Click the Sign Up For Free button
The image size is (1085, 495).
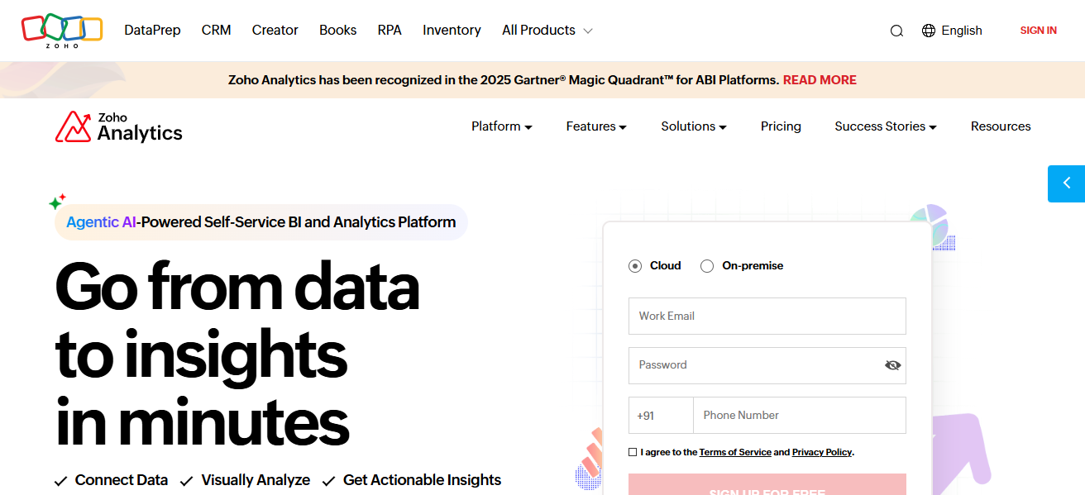(x=767, y=485)
